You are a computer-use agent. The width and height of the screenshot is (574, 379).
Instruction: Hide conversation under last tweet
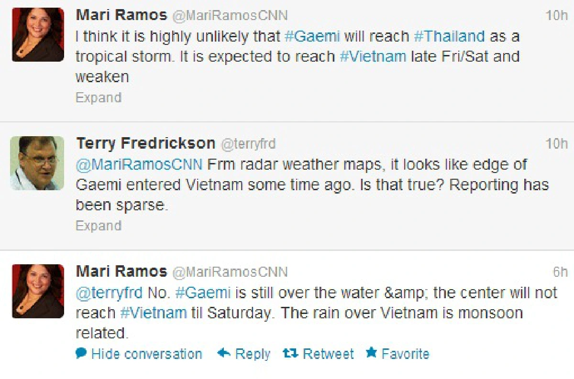(x=146, y=354)
